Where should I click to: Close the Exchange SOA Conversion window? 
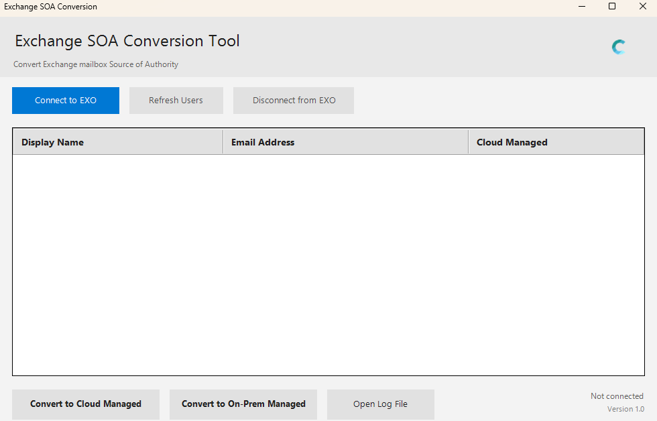point(642,7)
